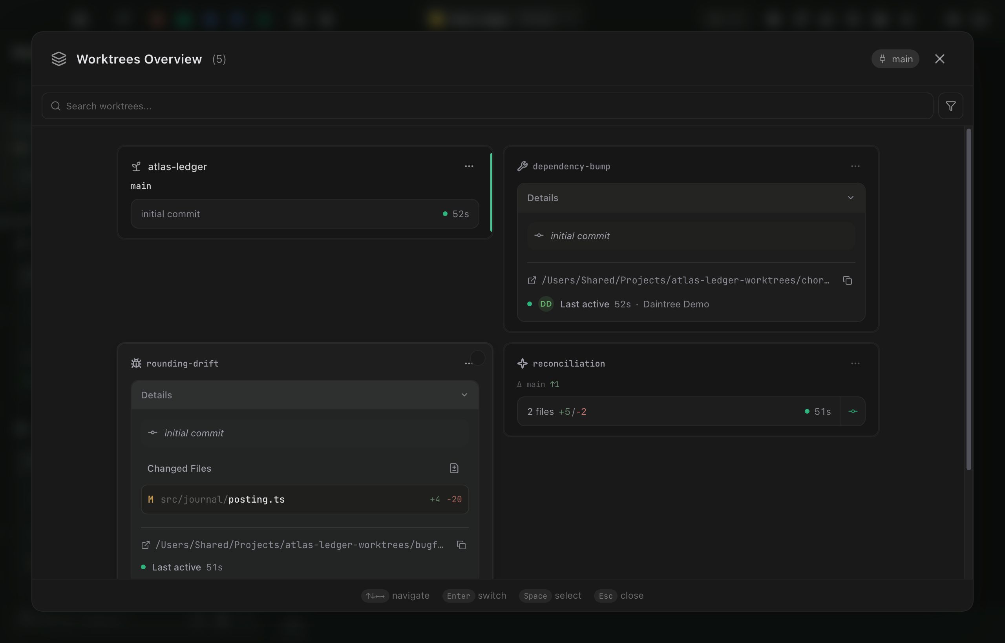Image resolution: width=1005 pixels, height=643 pixels.
Task: Click the rounding-drift commit node icon
Action: [153, 432]
